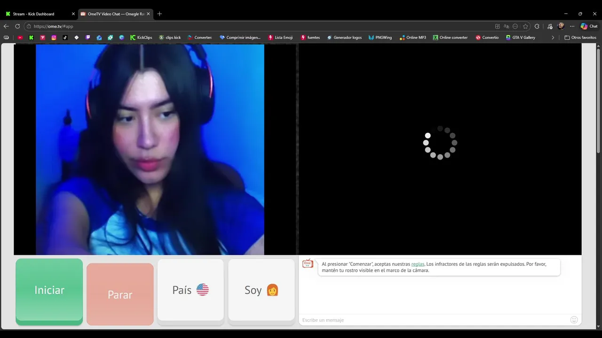View site information lock icon
The height and width of the screenshot is (338, 602).
(29, 26)
